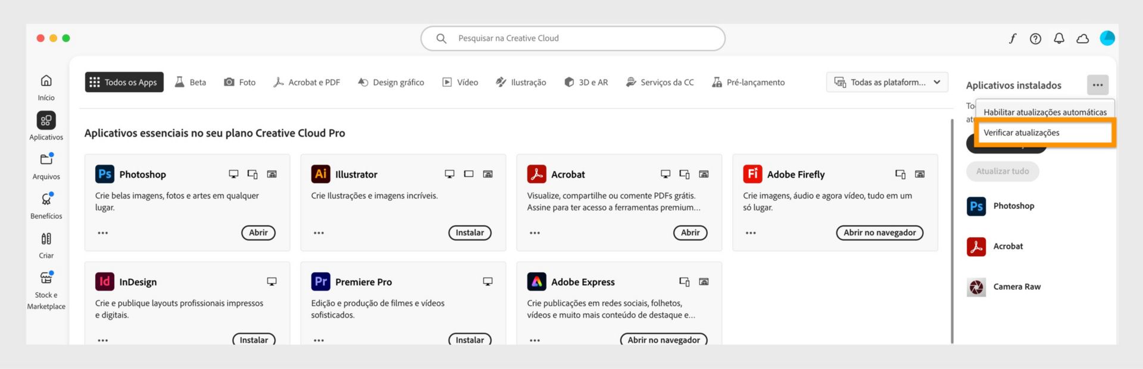Click the Illustrator Ai app icon
This screenshot has width=1143, height=369.
pyautogui.click(x=320, y=174)
